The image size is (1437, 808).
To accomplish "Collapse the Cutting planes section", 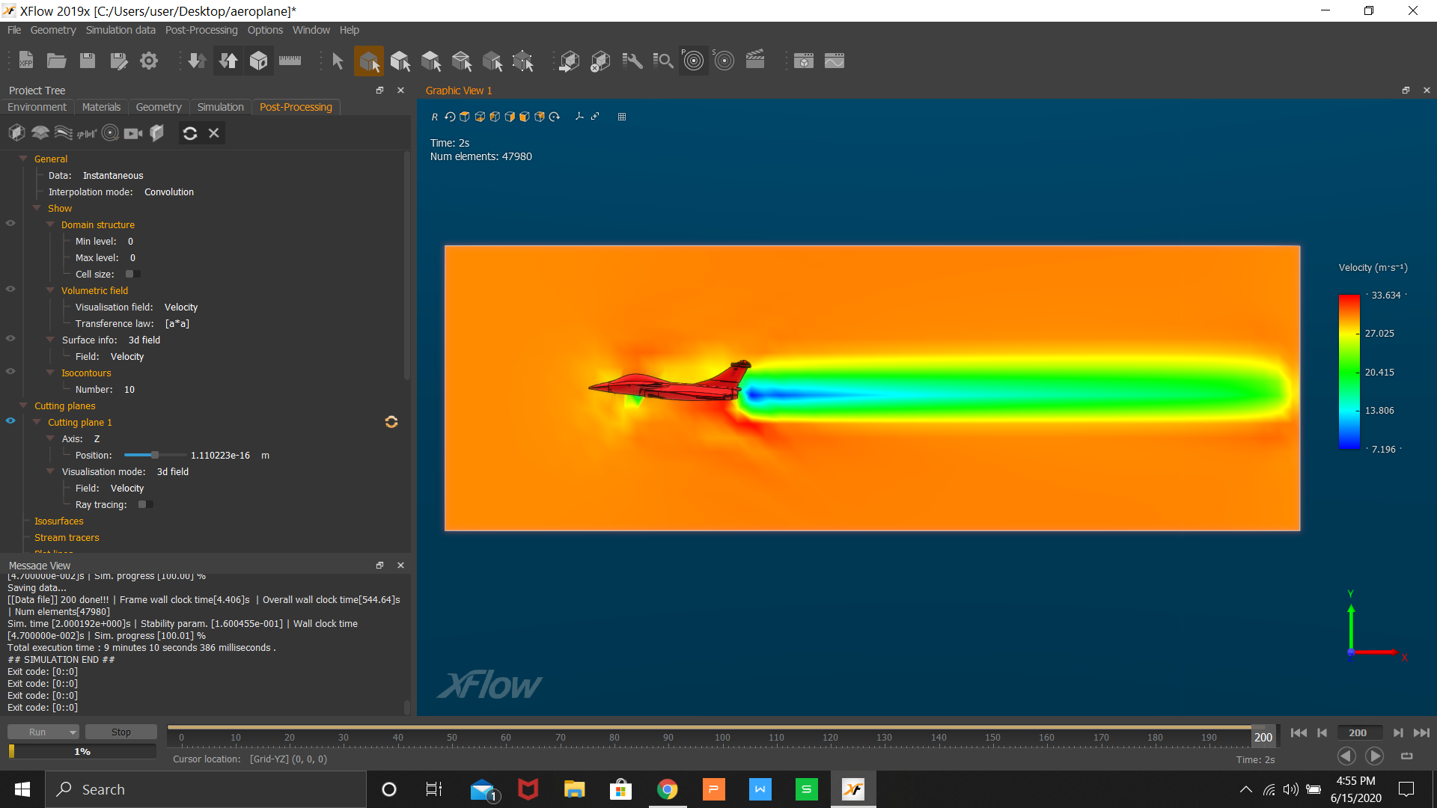I will [x=23, y=405].
